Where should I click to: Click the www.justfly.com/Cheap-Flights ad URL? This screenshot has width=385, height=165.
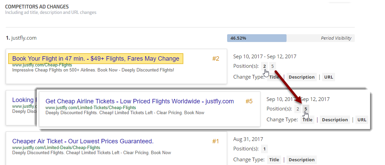pyautogui.click(x=37, y=65)
